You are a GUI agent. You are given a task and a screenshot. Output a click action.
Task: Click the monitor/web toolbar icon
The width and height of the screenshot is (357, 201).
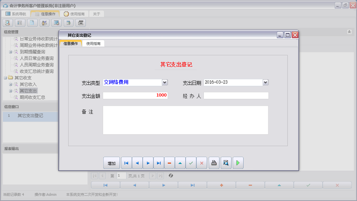point(56,23)
